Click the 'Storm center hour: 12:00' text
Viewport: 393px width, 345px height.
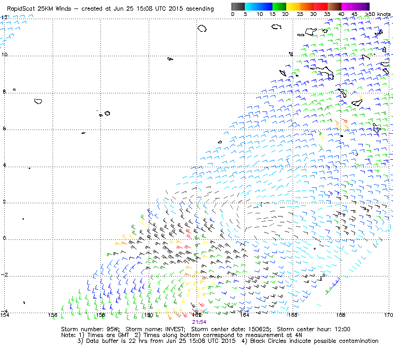pos(313,329)
